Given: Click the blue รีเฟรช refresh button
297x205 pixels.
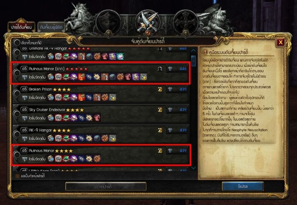Looking at the screenshot, I should pos(243,187).
